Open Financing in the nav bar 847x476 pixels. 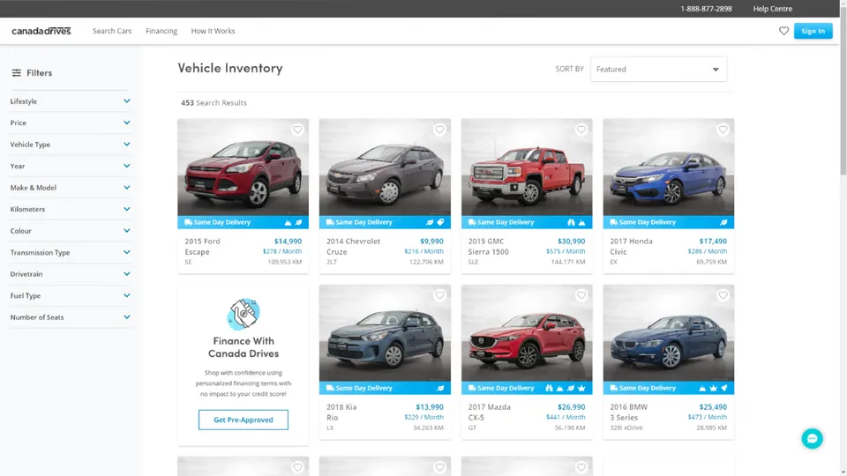coord(161,31)
